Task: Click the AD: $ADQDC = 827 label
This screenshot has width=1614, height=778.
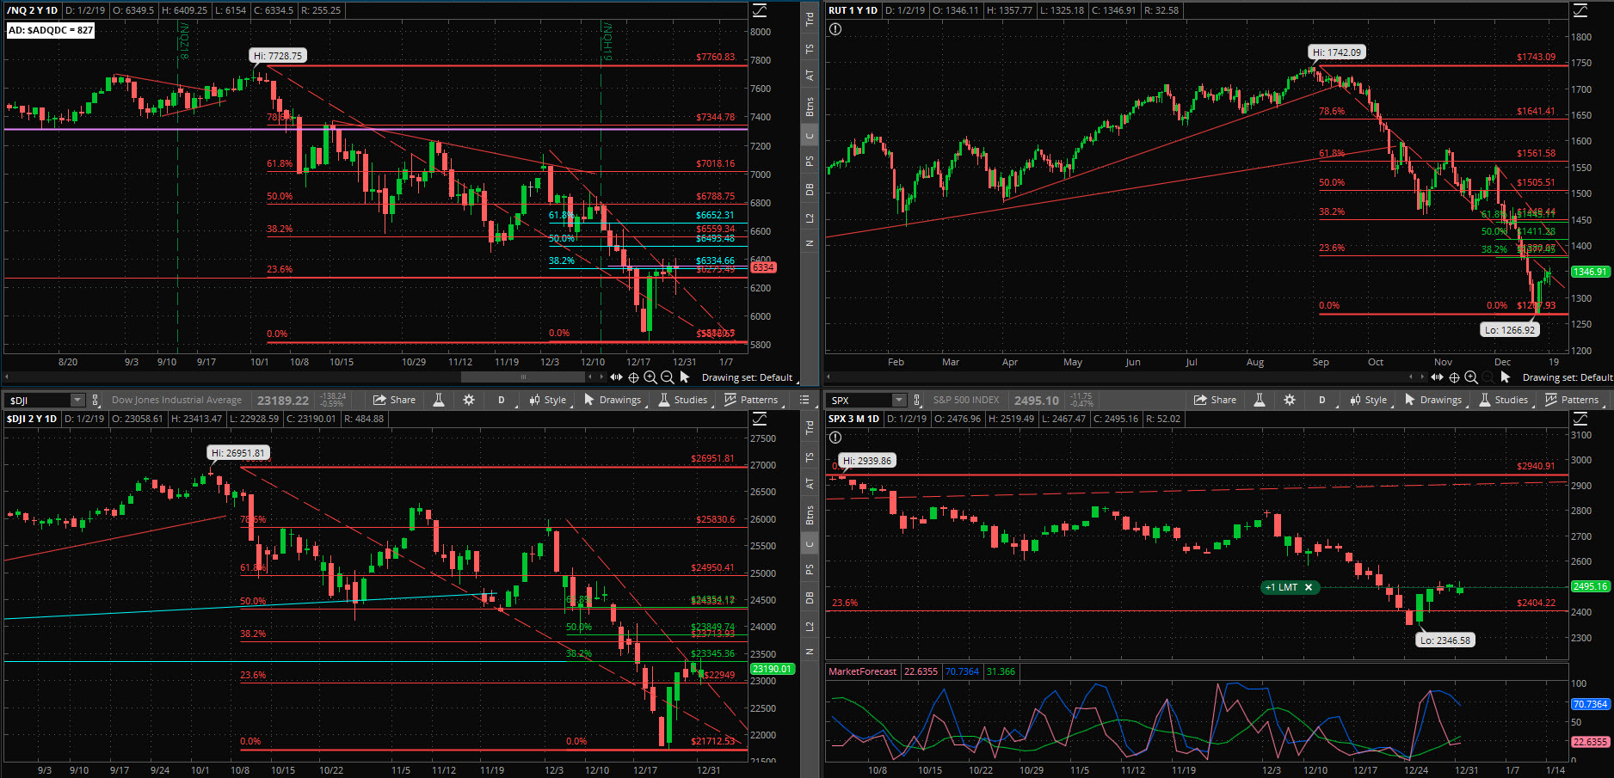Action: pos(51,30)
